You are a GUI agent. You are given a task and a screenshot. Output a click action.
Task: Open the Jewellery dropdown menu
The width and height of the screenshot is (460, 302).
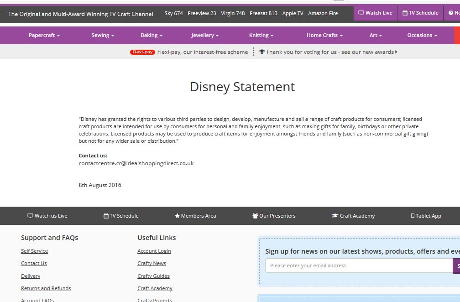[x=205, y=35]
